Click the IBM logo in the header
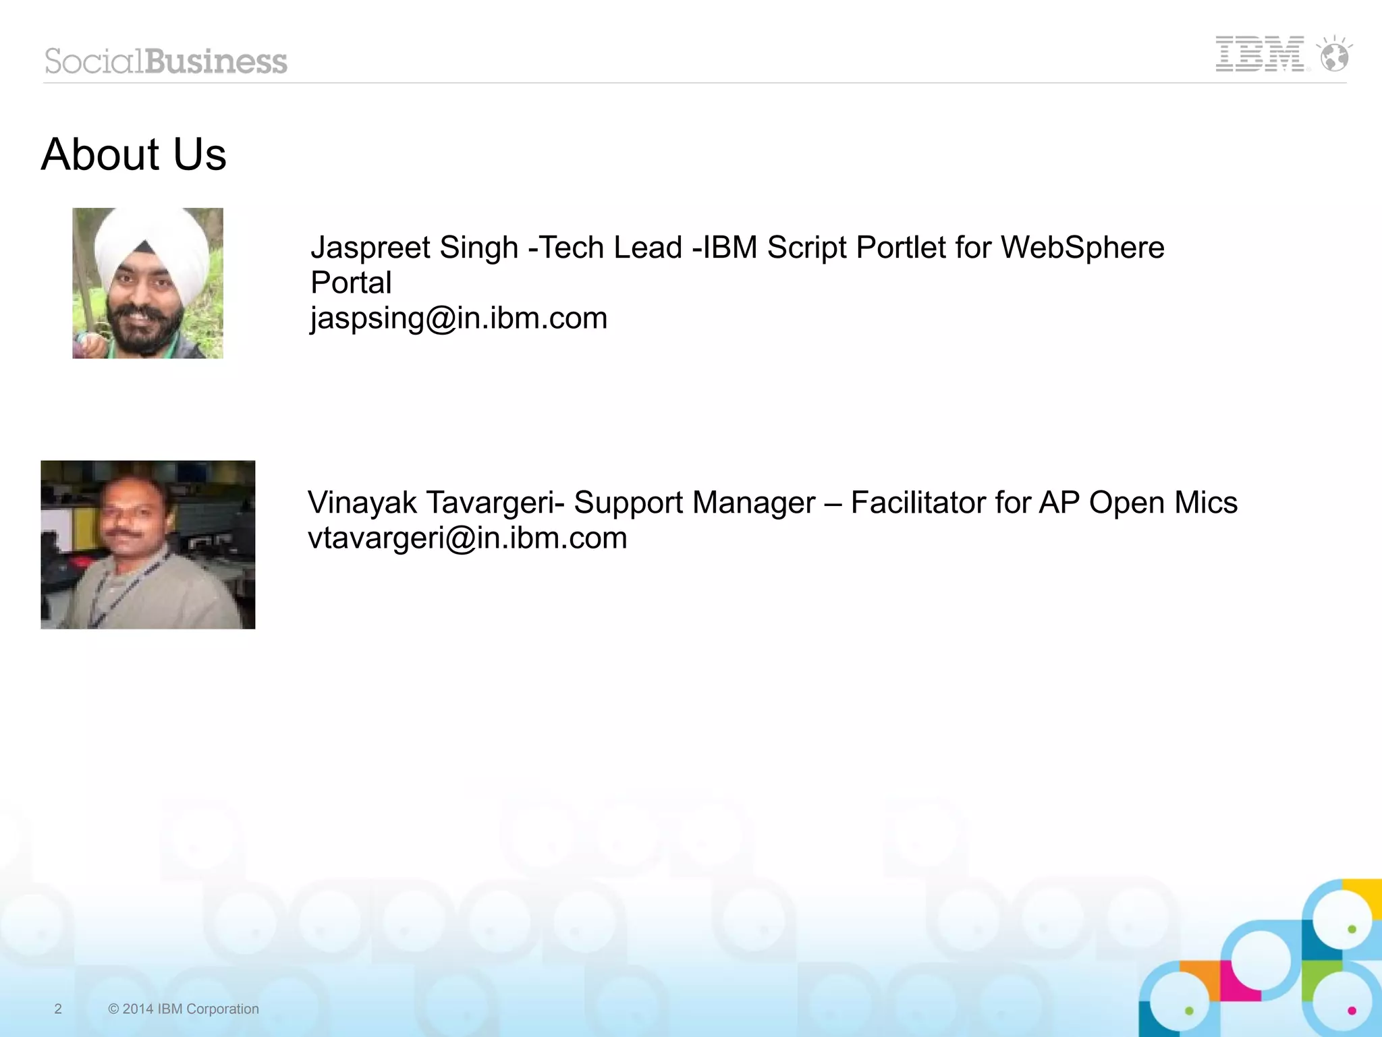 [1260, 54]
